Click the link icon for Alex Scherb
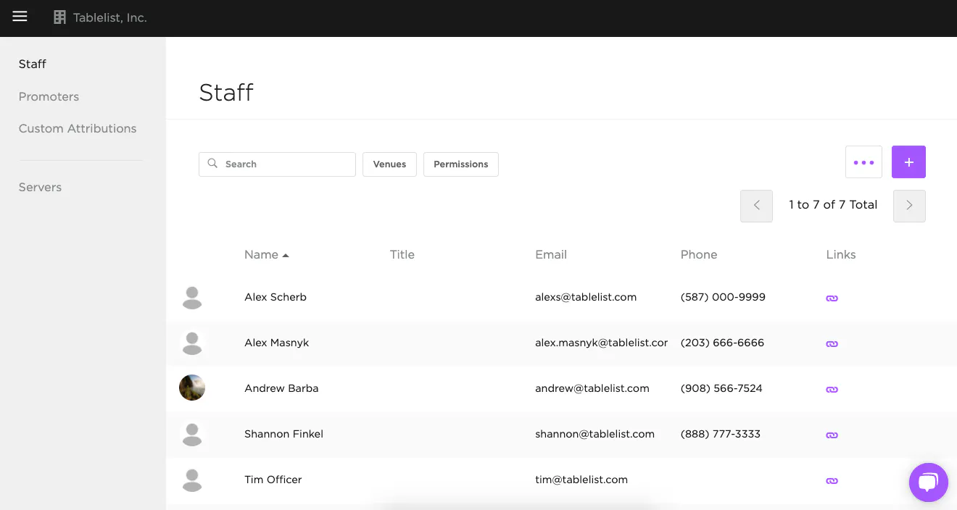This screenshot has width=957, height=510. 832,298
